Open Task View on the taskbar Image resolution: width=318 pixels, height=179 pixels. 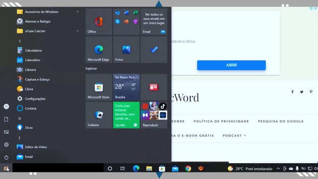[x=123, y=169]
